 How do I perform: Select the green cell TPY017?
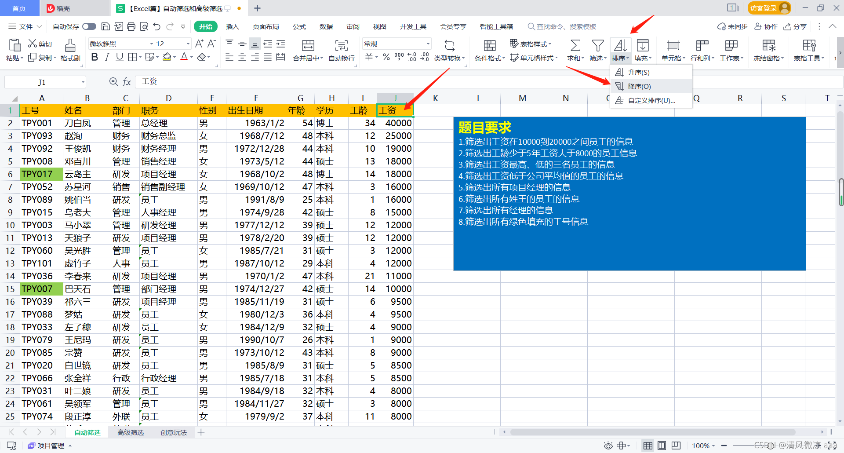(x=41, y=174)
